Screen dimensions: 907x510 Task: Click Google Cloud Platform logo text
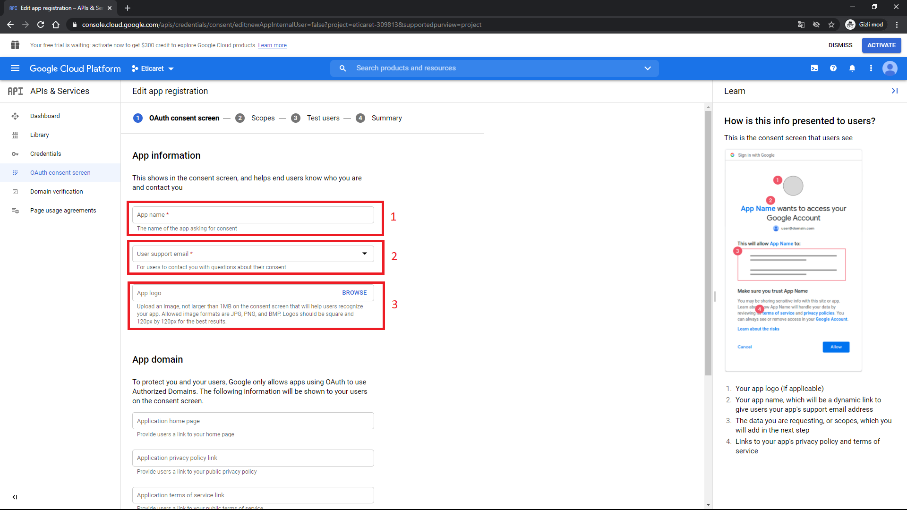pos(75,68)
